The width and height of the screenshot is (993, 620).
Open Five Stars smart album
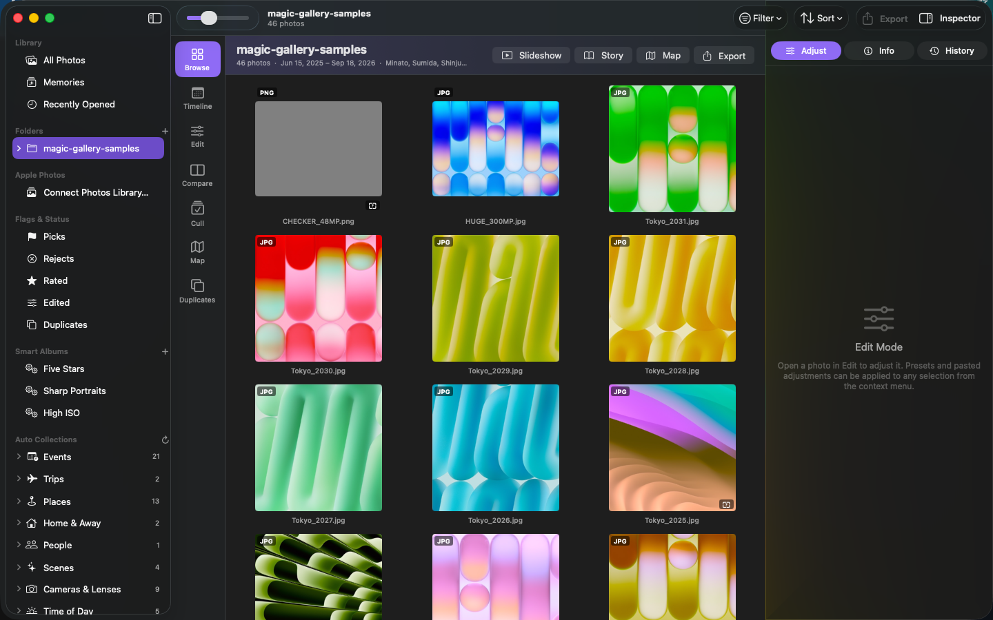[x=88, y=369]
